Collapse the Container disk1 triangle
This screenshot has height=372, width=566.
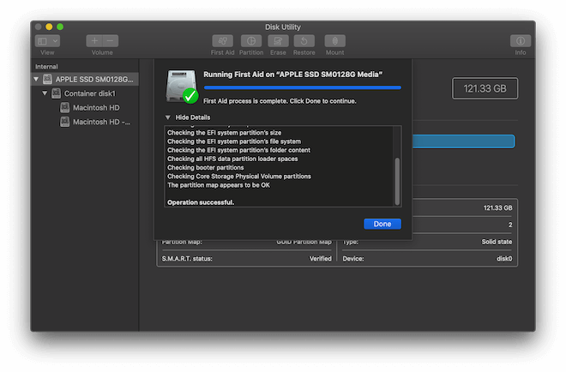(45, 93)
